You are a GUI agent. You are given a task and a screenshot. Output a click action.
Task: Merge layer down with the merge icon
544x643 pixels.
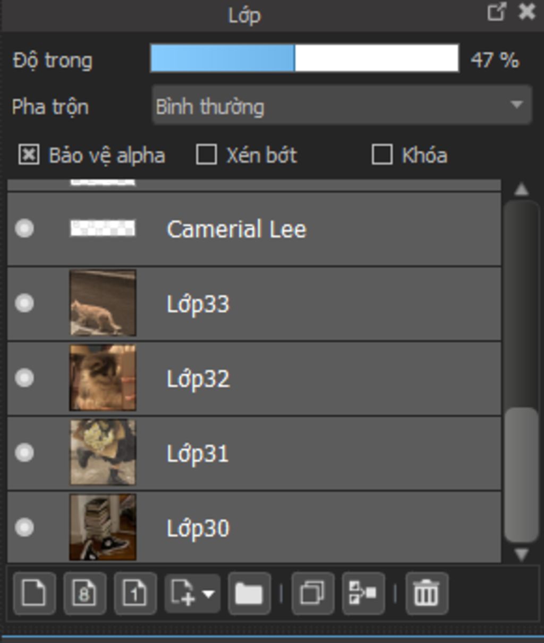click(363, 593)
